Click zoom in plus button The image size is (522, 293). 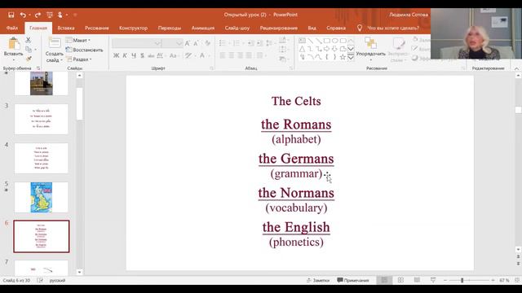(493, 280)
